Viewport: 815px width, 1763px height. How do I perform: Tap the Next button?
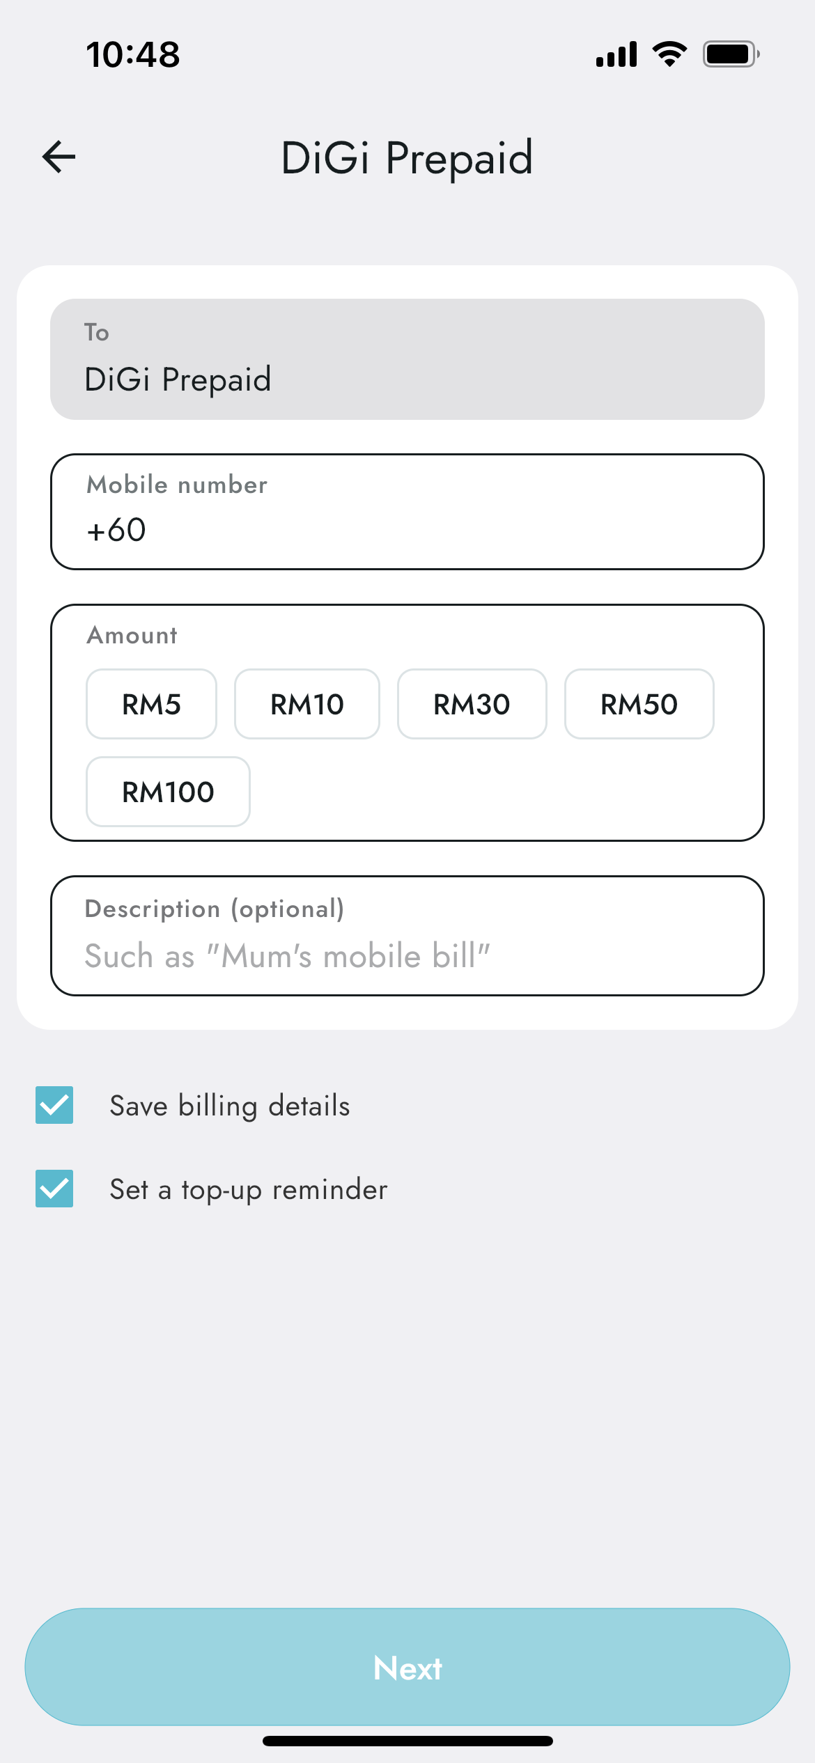coord(407,1667)
